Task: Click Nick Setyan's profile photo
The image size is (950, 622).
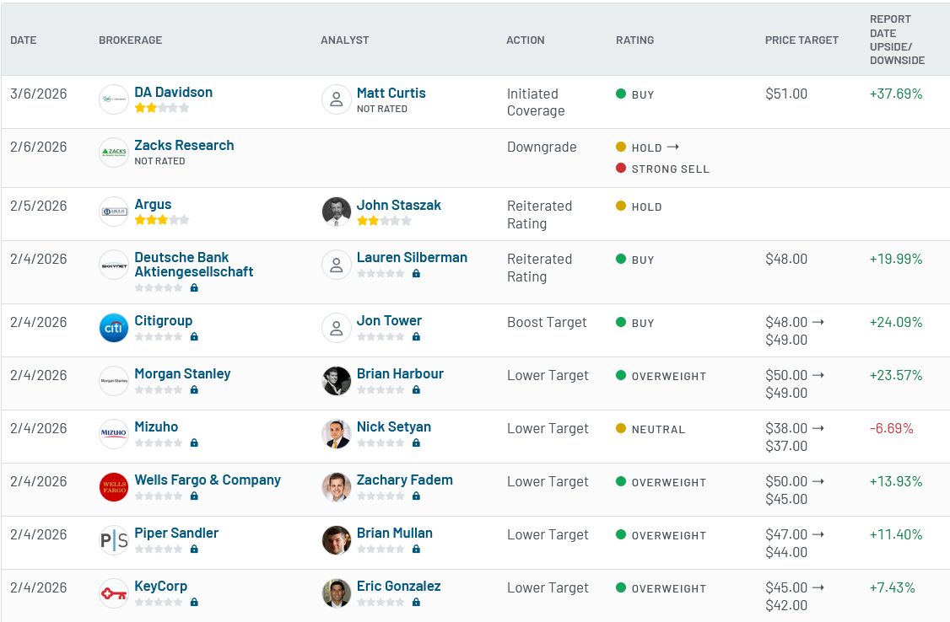Action: 337,434
